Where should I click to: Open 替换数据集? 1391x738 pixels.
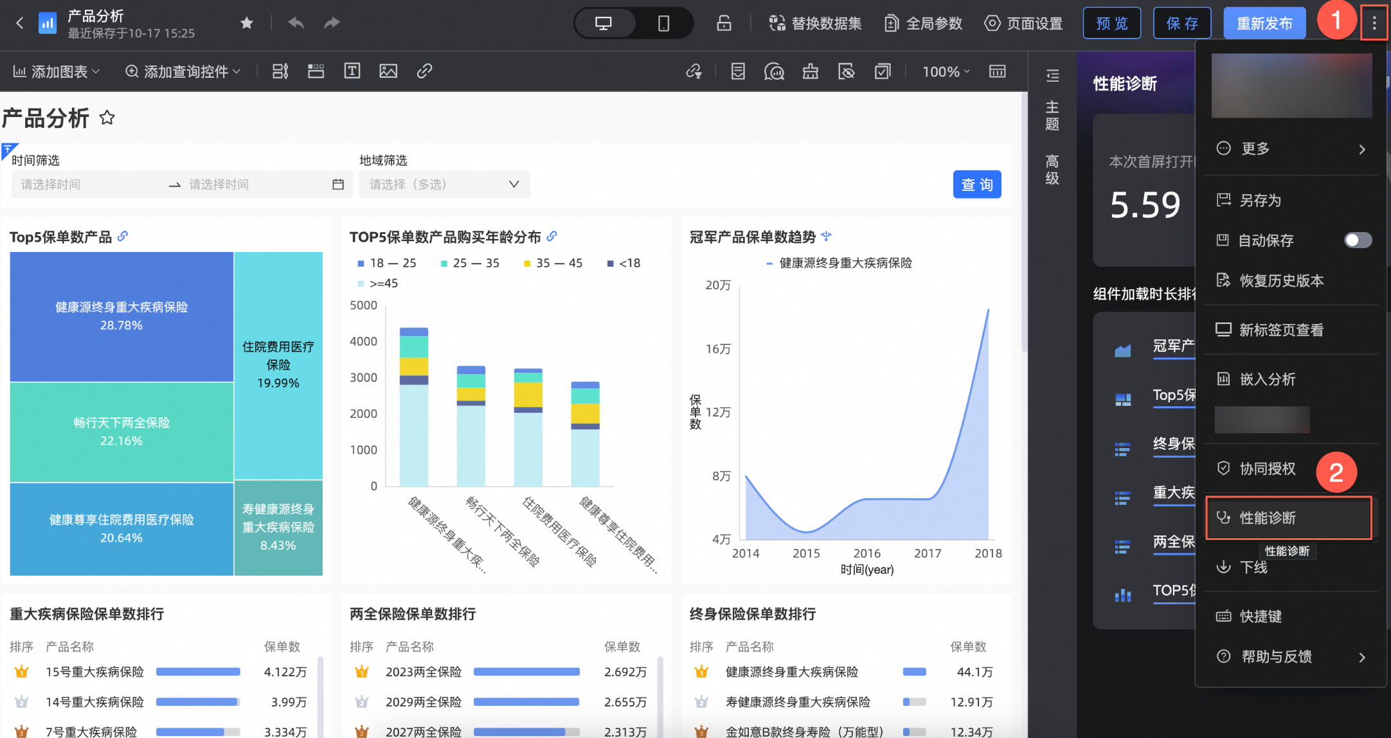[x=815, y=24]
